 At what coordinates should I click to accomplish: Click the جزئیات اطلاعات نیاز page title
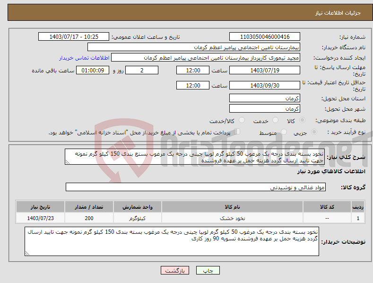[338, 13]
